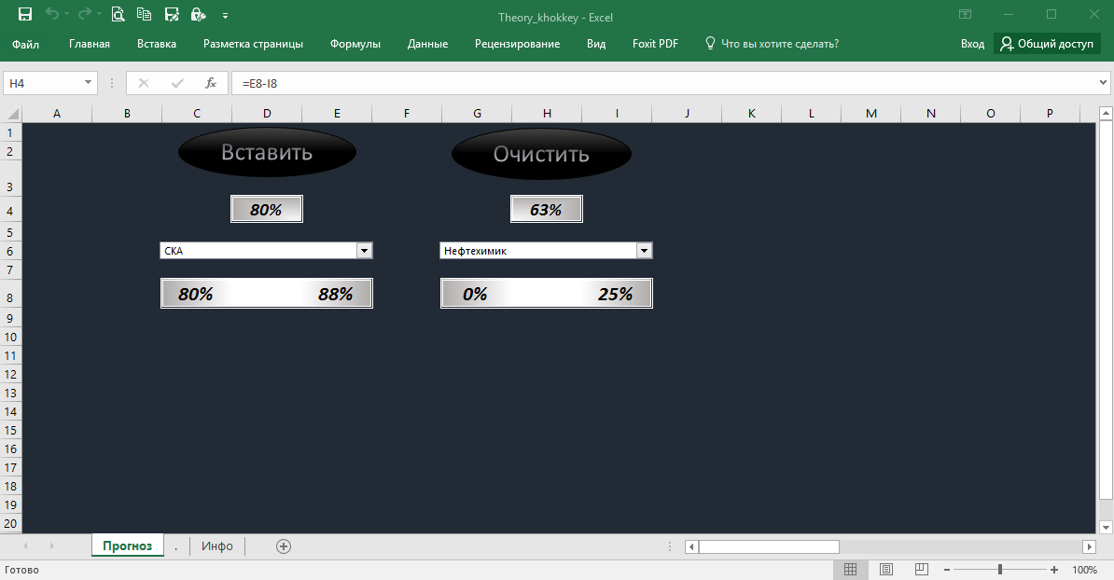
Task: Click the protect sheet lock icon
Action: tap(197, 14)
